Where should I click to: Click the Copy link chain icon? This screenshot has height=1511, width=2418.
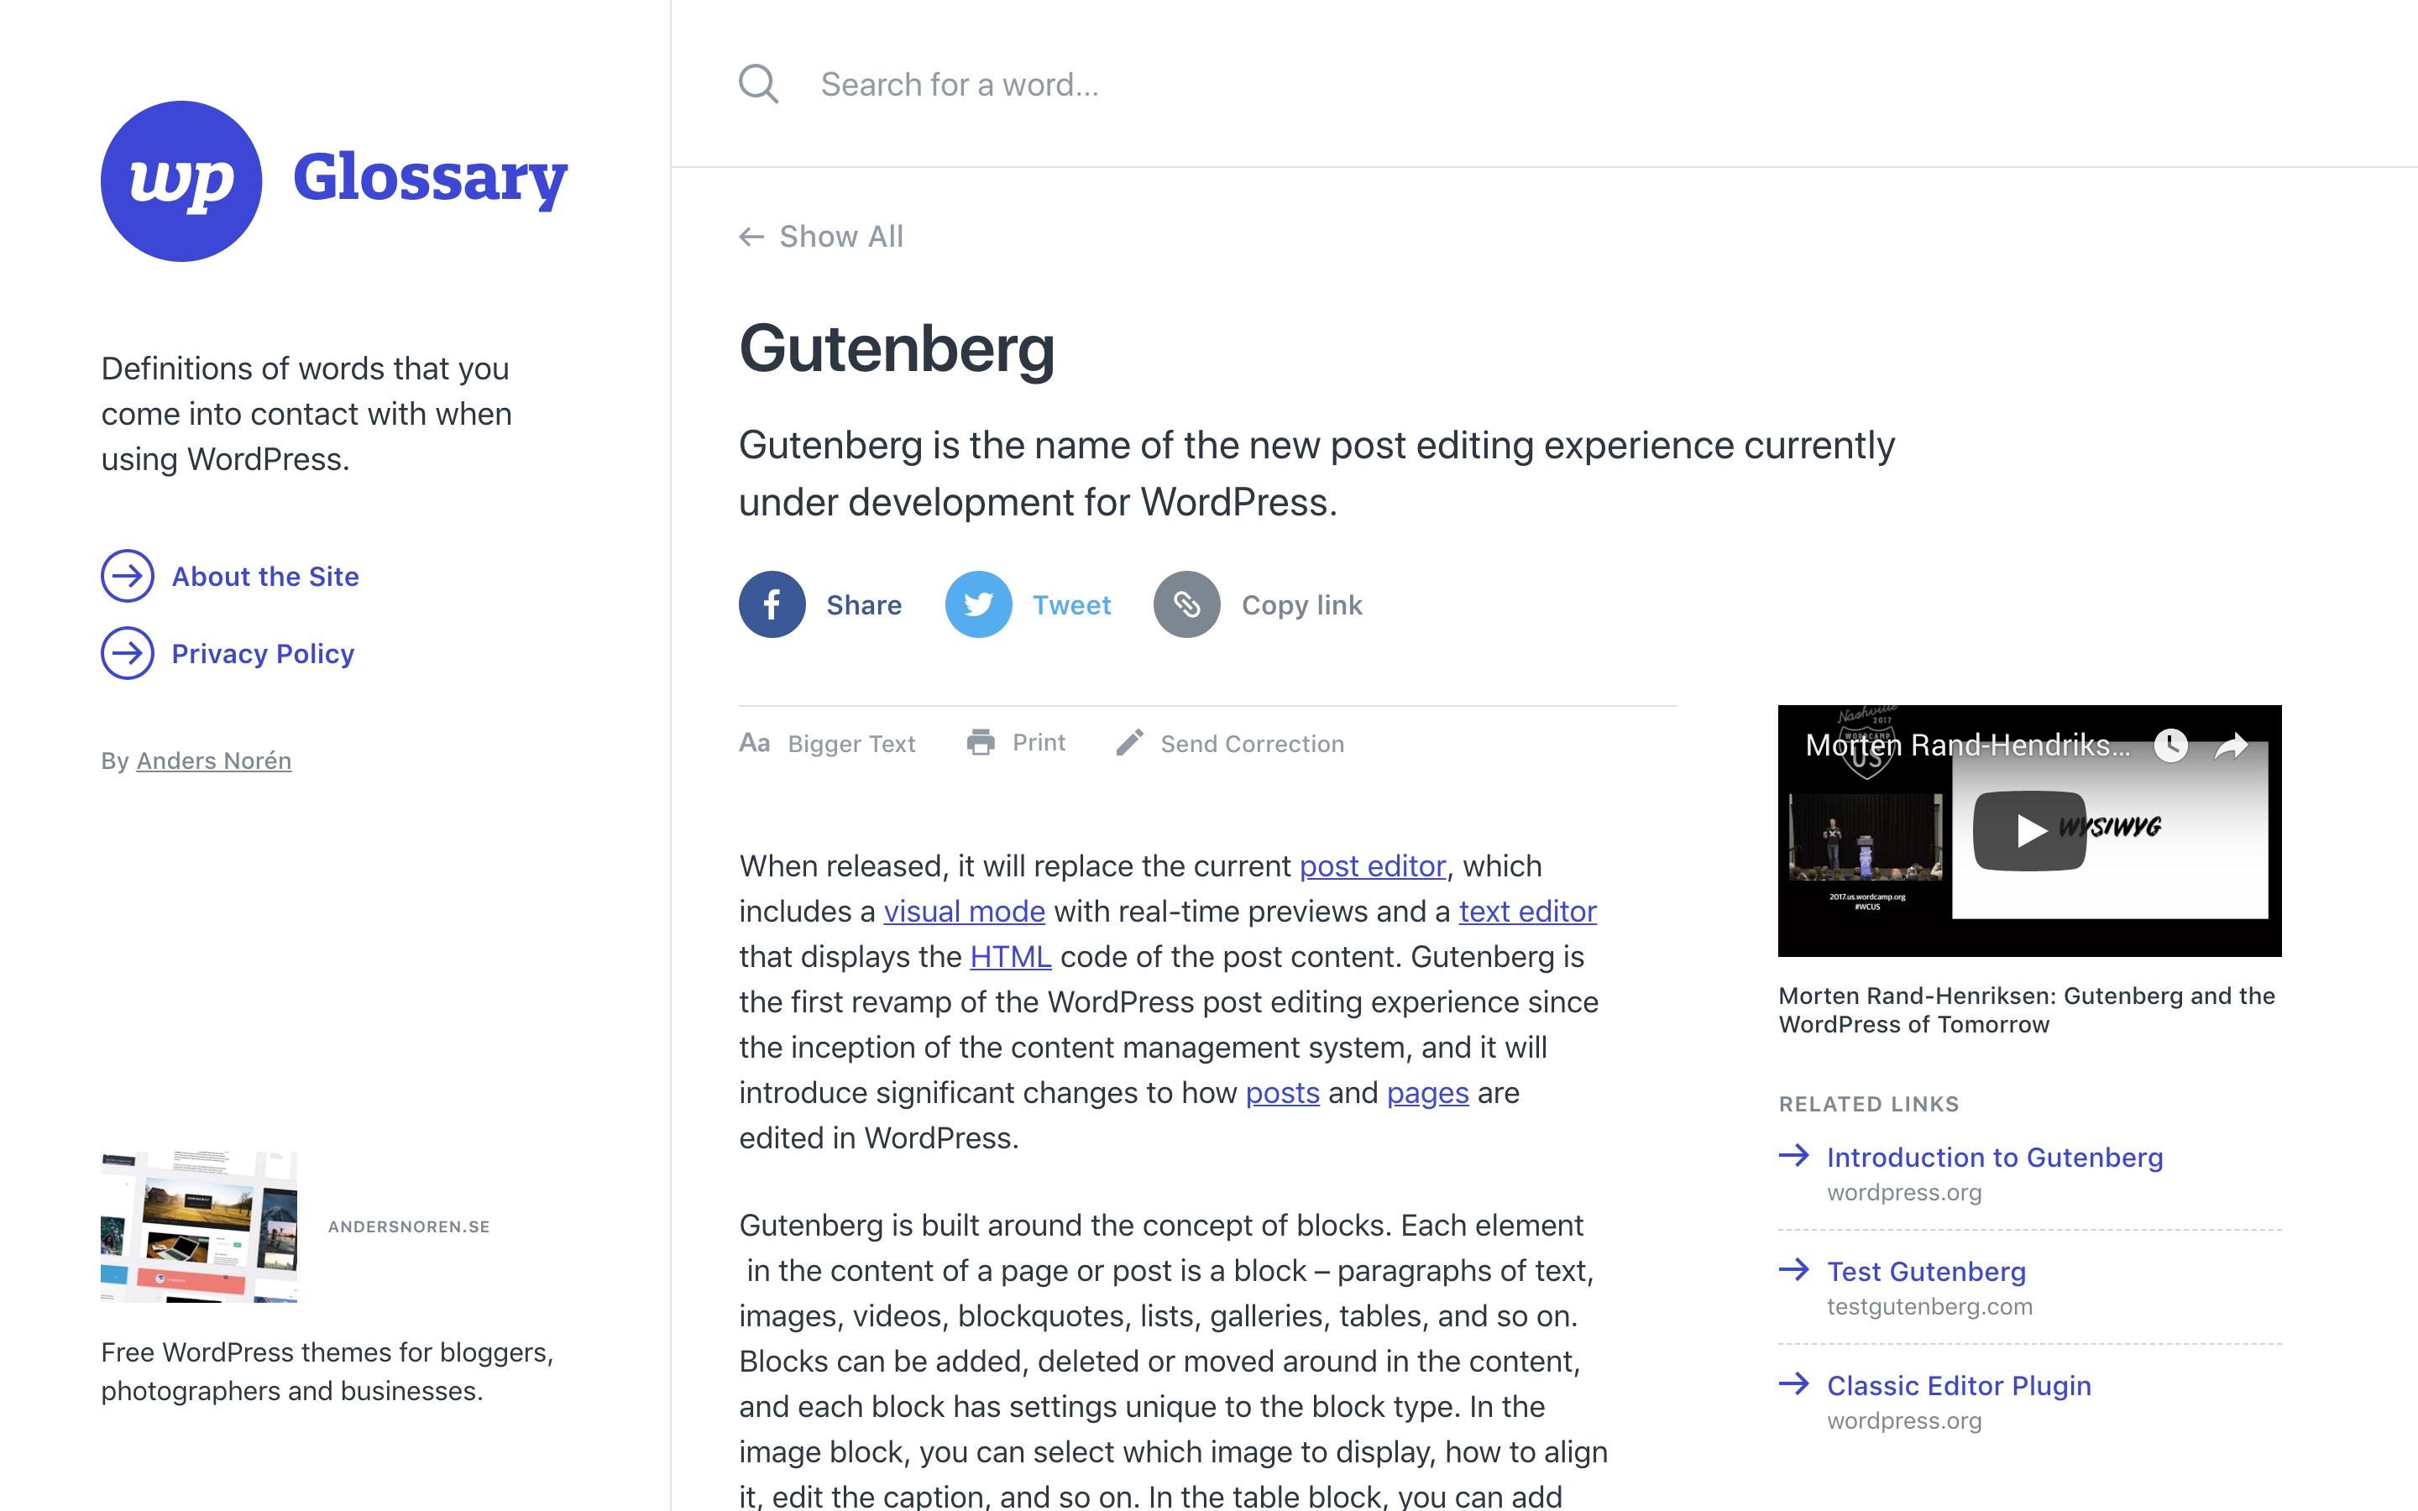[x=1186, y=604]
